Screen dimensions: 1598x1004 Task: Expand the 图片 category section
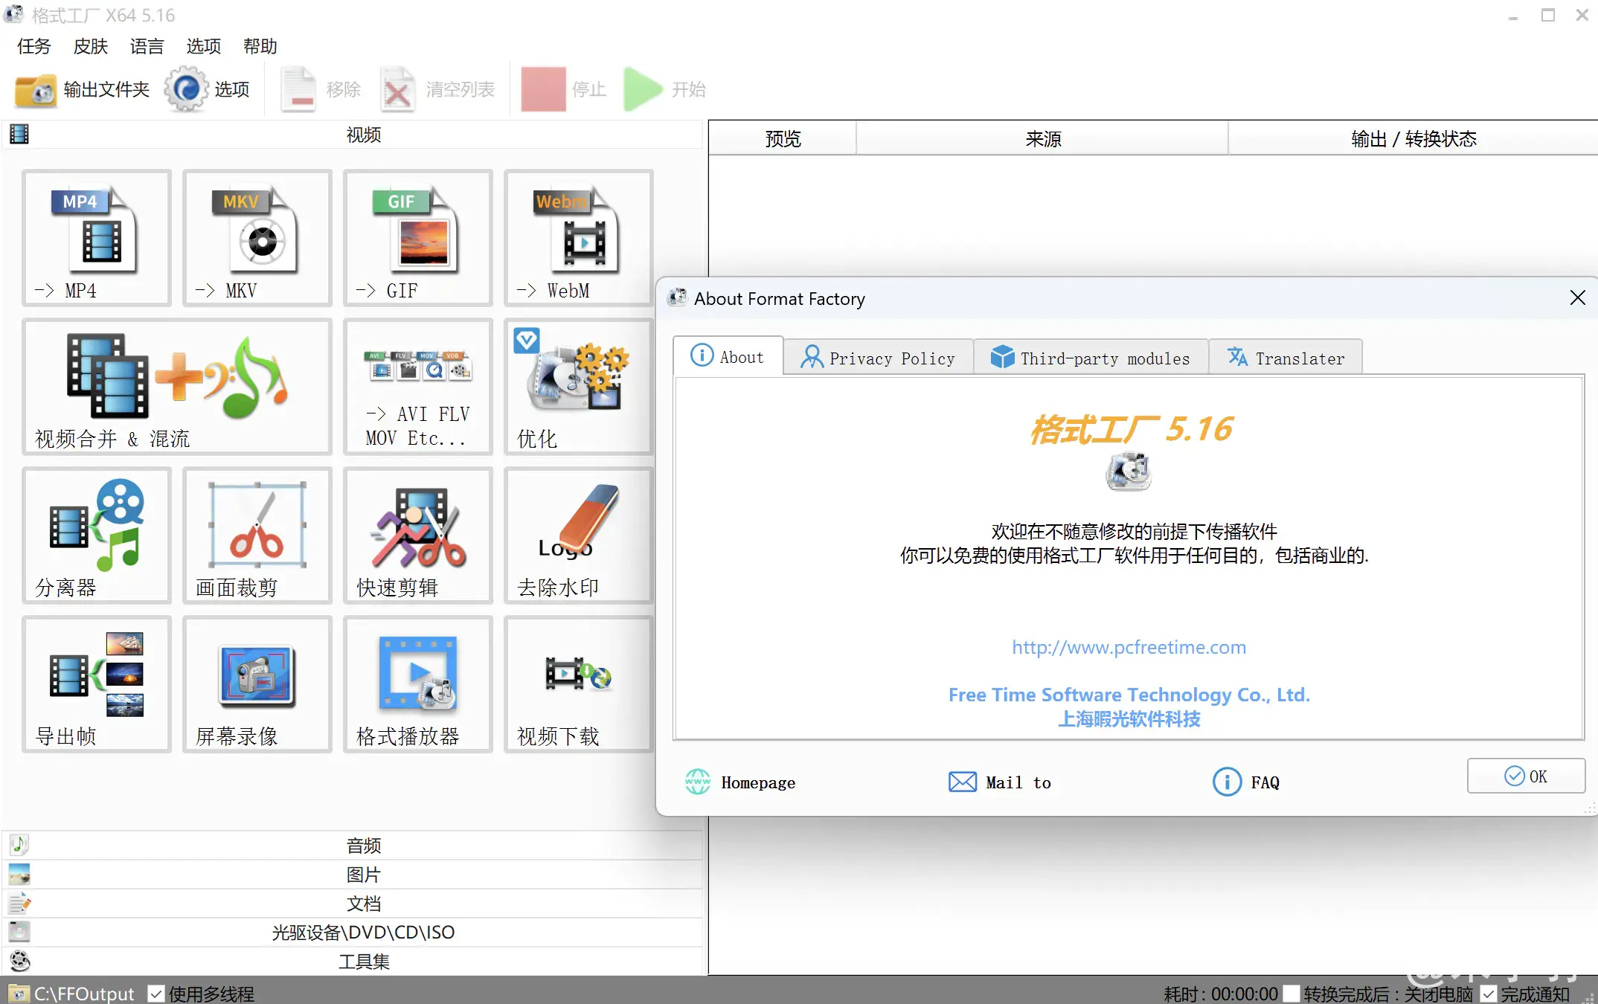[x=363, y=875]
